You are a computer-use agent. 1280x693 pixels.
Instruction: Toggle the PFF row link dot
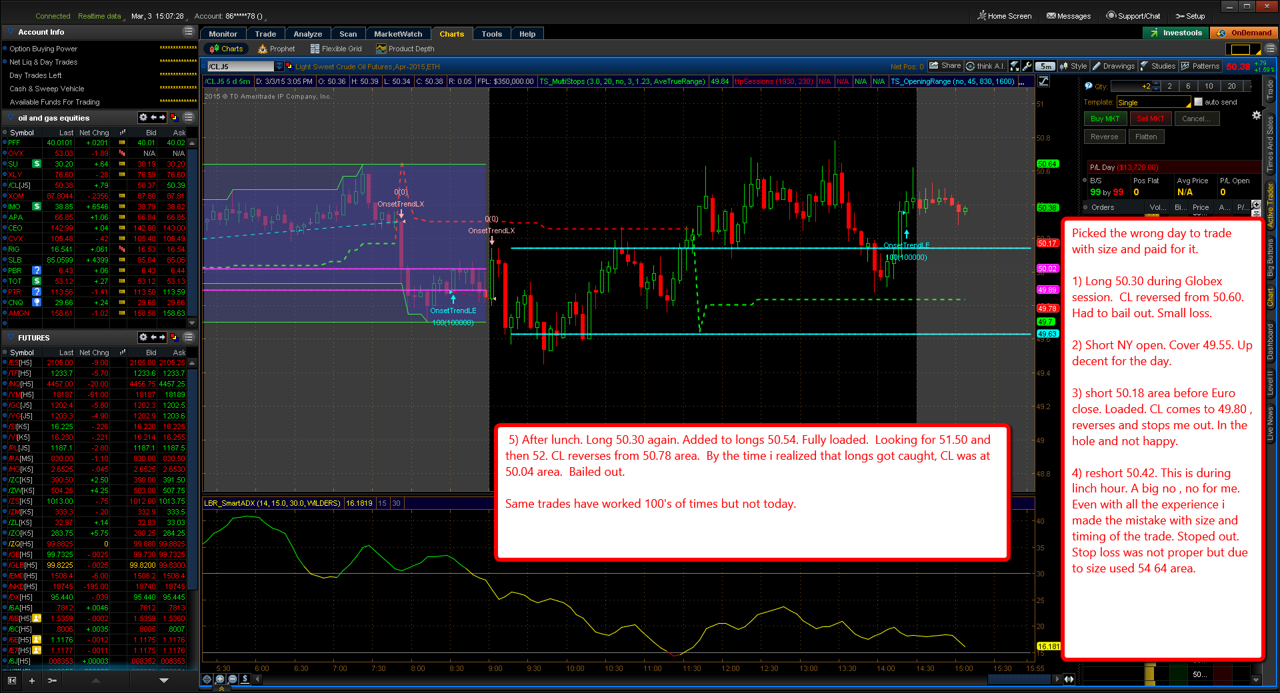5,143
